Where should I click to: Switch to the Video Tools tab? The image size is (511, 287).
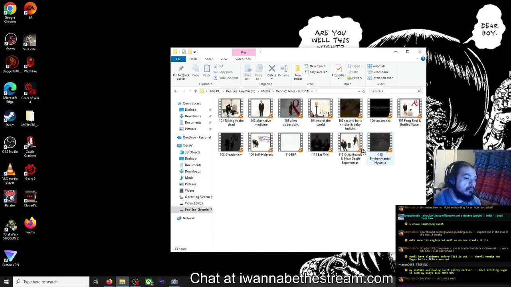click(x=244, y=59)
